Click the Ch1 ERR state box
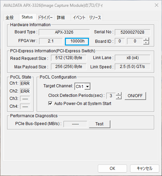This screenshot has width=162, height=176. coord(25,84)
